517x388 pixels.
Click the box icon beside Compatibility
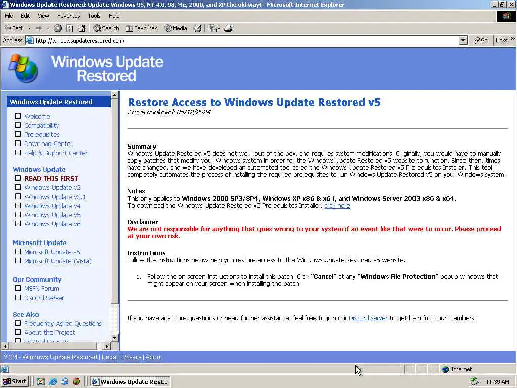pos(18,125)
